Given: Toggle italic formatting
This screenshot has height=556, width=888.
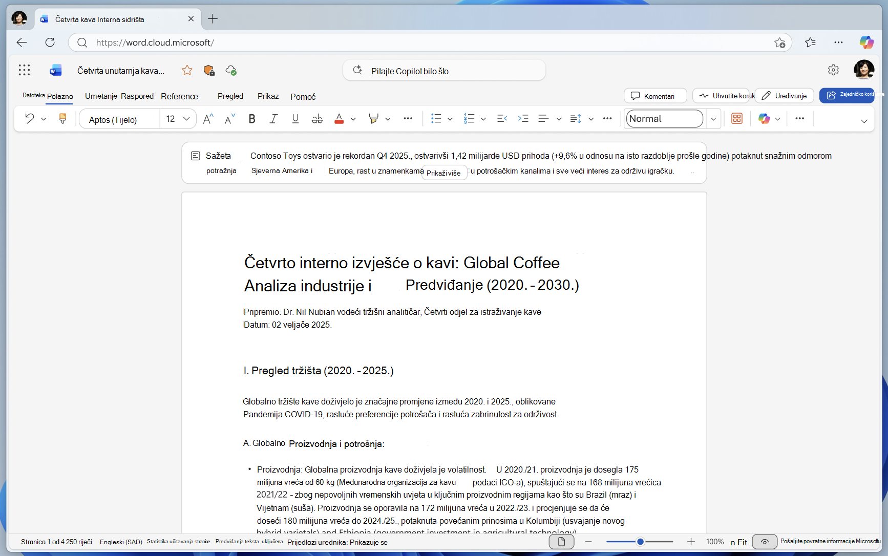Looking at the screenshot, I should coord(273,119).
